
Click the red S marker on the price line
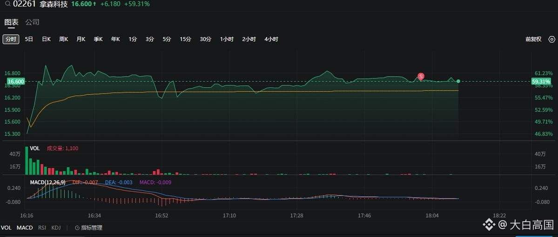pyautogui.click(x=421, y=76)
